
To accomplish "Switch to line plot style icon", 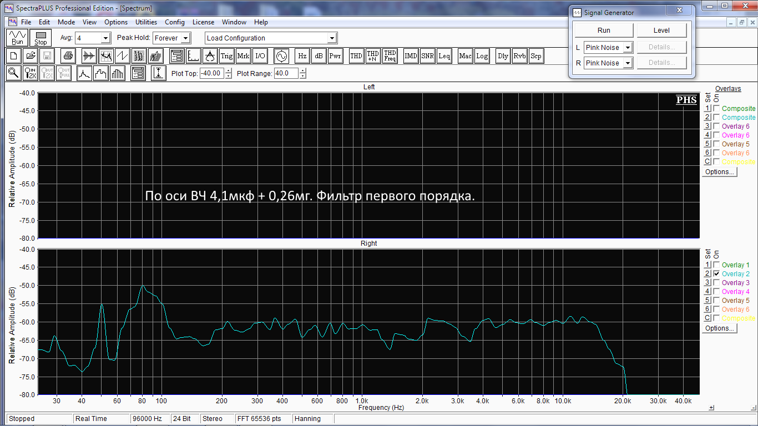I will pos(84,73).
